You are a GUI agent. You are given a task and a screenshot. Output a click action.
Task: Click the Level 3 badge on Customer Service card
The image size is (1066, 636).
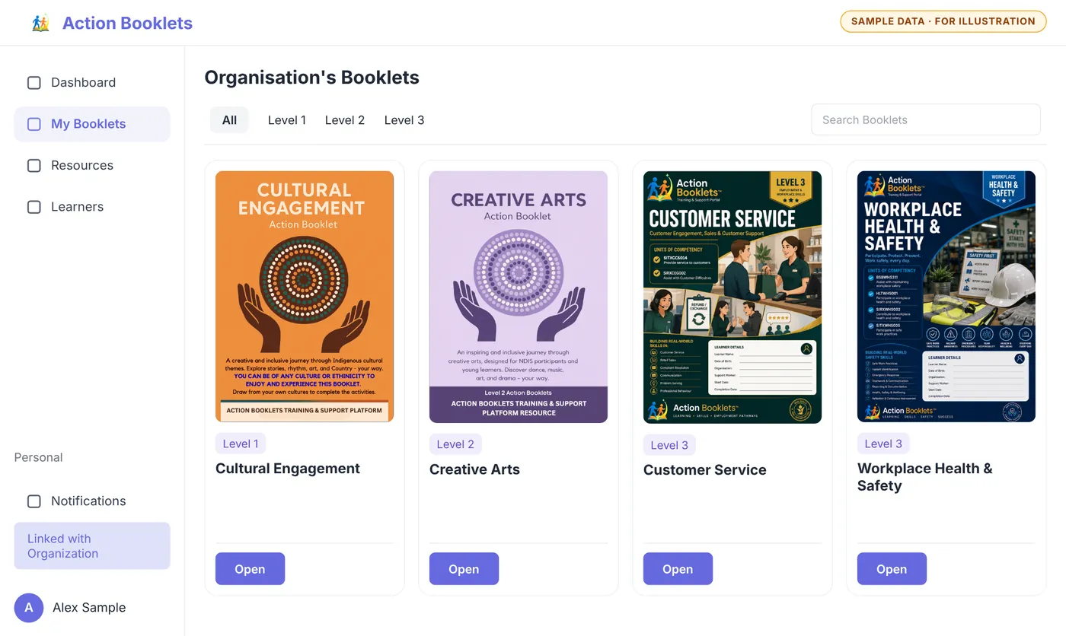click(669, 446)
